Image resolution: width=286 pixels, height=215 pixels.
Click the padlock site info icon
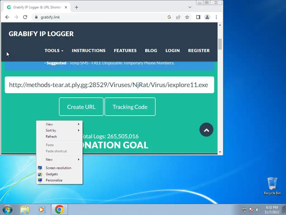[36, 17]
